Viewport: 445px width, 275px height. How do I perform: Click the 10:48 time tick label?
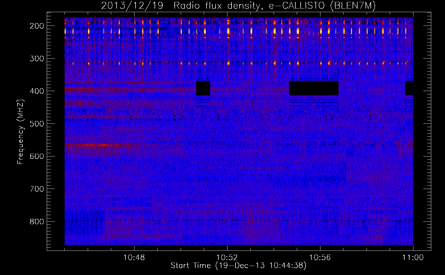134,258
